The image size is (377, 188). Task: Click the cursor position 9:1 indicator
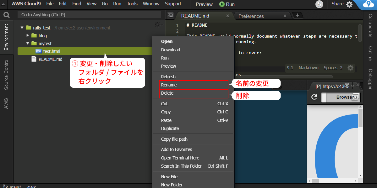click(290, 68)
